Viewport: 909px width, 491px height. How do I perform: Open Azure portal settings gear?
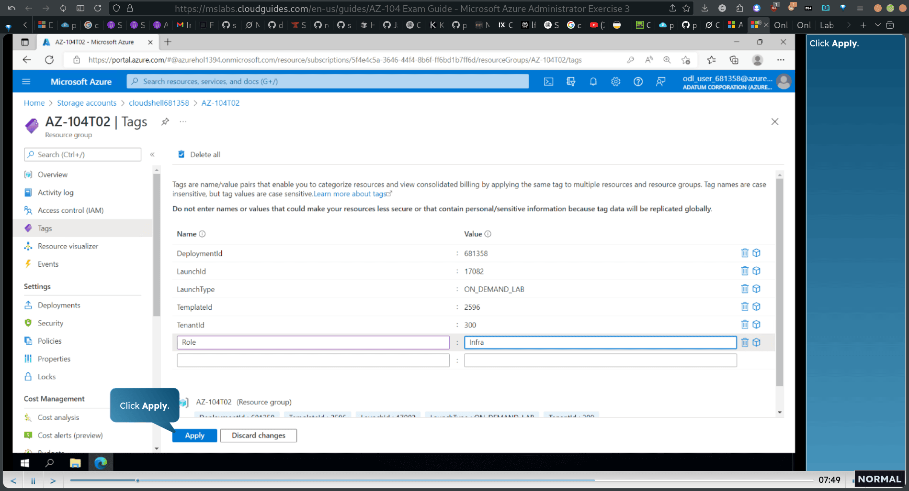coord(616,82)
